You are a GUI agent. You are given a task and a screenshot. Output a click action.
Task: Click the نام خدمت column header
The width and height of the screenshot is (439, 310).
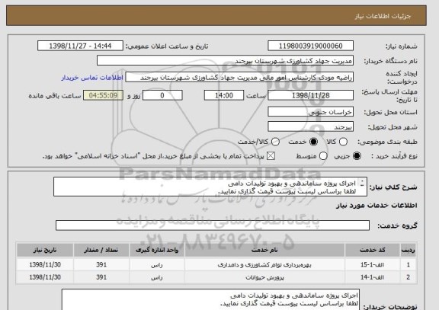264,250
